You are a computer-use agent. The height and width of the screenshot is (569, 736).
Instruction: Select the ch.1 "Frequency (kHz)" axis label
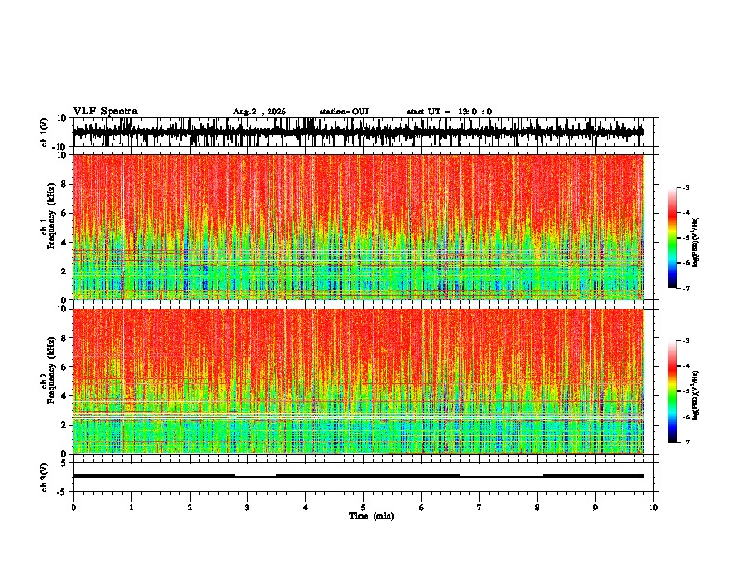[51, 217]
